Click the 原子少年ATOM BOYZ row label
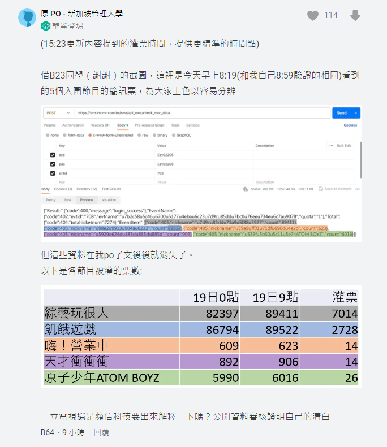 pyautogui.click(x=102, y=377)
